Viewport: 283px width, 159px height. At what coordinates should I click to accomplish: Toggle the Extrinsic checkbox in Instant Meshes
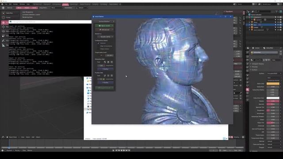point(98,43)
